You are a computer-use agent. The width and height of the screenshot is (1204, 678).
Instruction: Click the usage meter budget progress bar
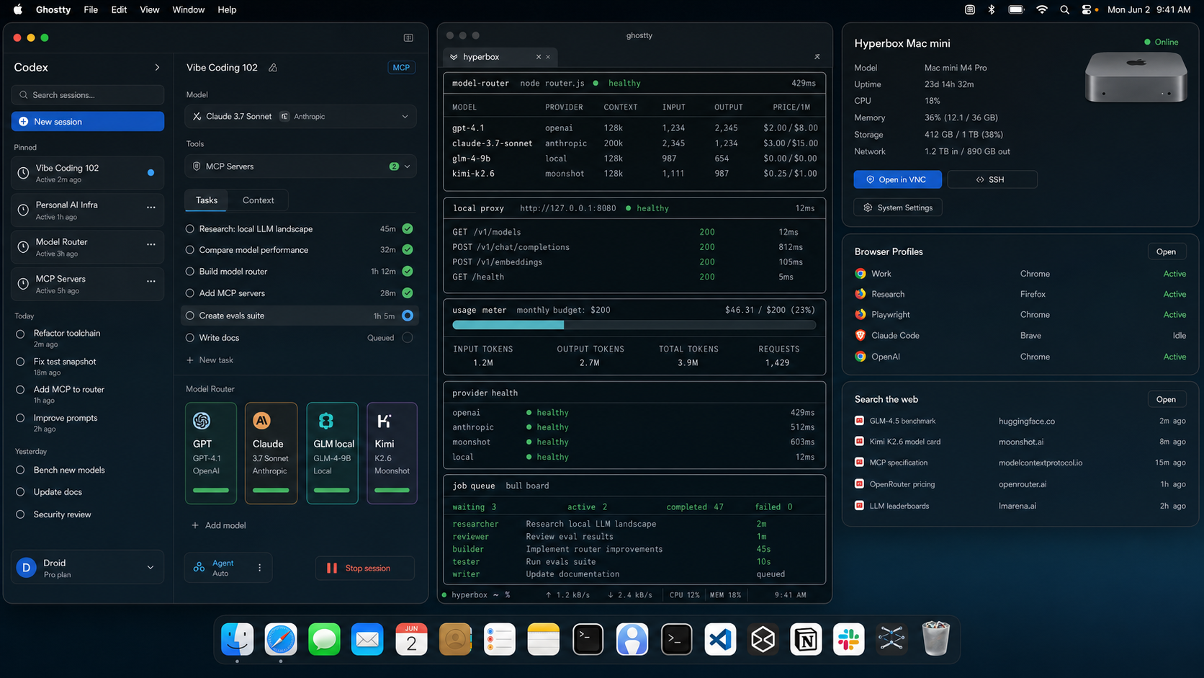pyautogui.click(x=634, y=325)
